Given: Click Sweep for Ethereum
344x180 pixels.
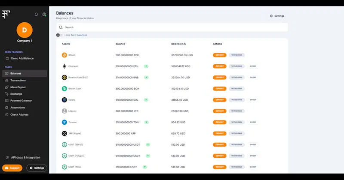Looking at the screenshot, I should click(x=253, y=66).
